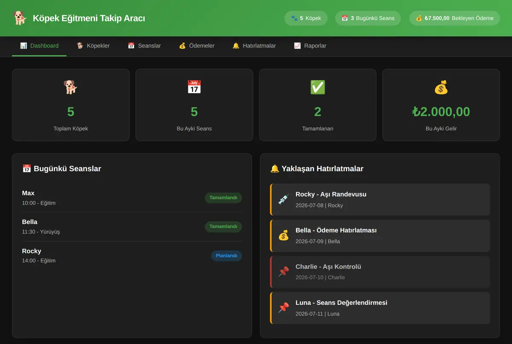Click the calendar icon above Bu Ayki Seans
This screenshot has height=344, width=512.
pyautogui.click(x=194, y=87)
